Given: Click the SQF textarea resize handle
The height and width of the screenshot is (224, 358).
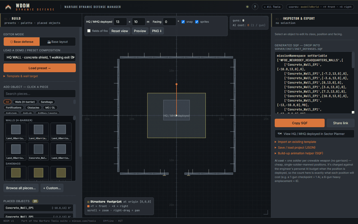Looking at the screenshot, I should tap(353, 112).
